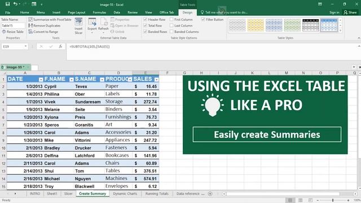
Task: Open the Name Box dropdown arrow
Action: tap(25, 46)
